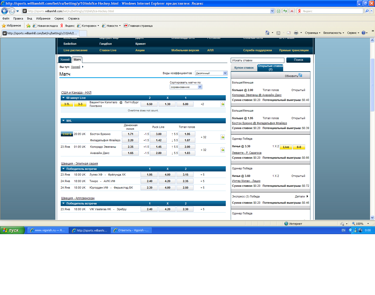The width and height of the screenshot is (375, 295).
Task: Open the blue Help question mark icon
Action: (x=364, y=33)
